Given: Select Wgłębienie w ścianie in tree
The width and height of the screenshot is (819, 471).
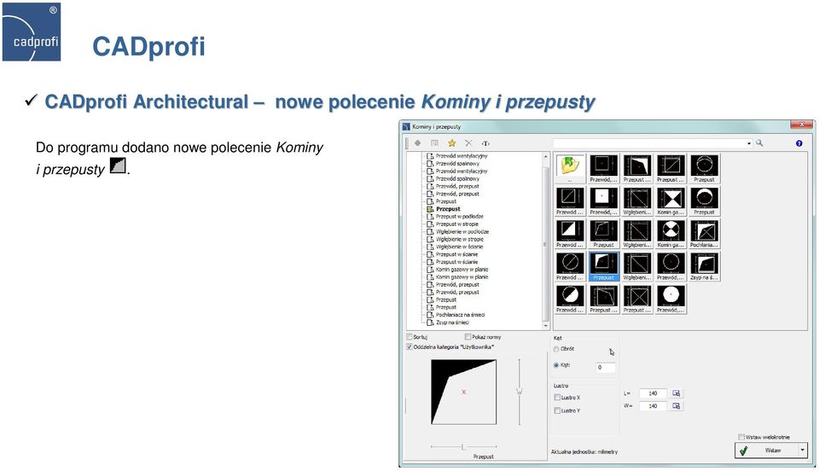Looking at the screenshot, I should click(460, 247).
